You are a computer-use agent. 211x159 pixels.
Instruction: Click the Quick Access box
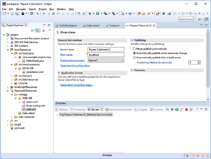186,19
